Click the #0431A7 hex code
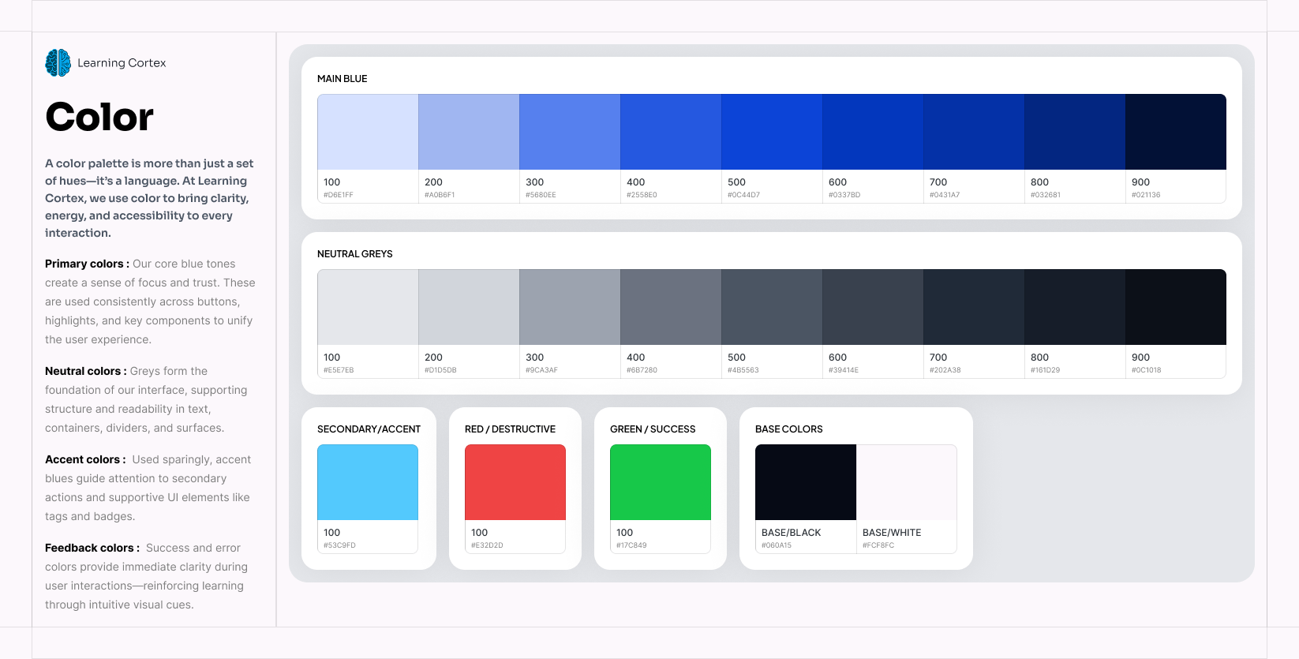Image resolution: width=1299 pixels, height=659 pixels. pos(945,195)
